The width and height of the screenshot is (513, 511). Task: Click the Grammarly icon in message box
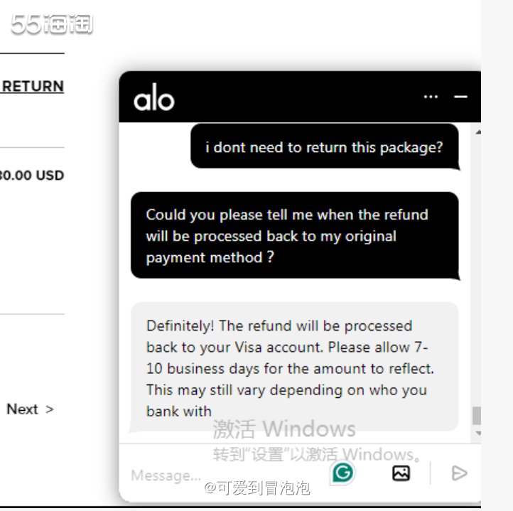[x=342, y=473]
